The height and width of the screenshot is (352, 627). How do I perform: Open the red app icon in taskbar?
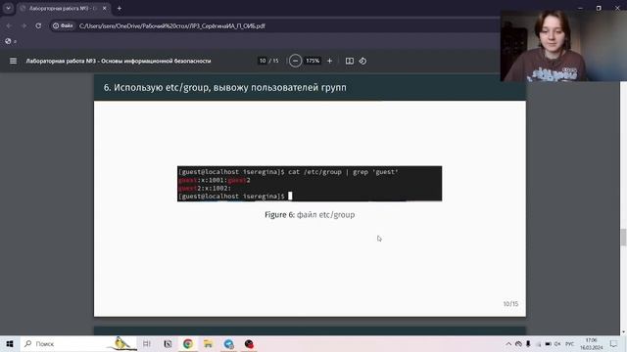click(249, 343)
